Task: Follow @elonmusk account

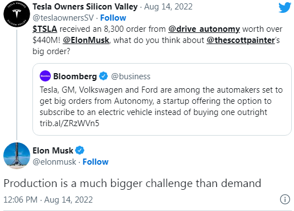Action: point(96,162)
